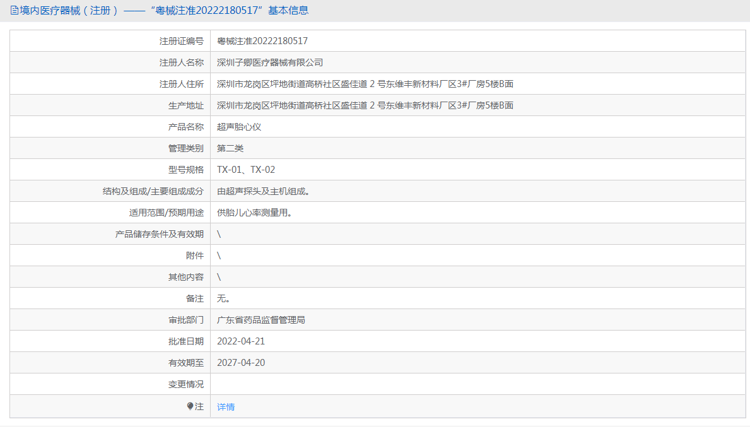This screenshot has width=750, height=429.
Task: Click the 型号规格 label
Action: coord(185,170)
